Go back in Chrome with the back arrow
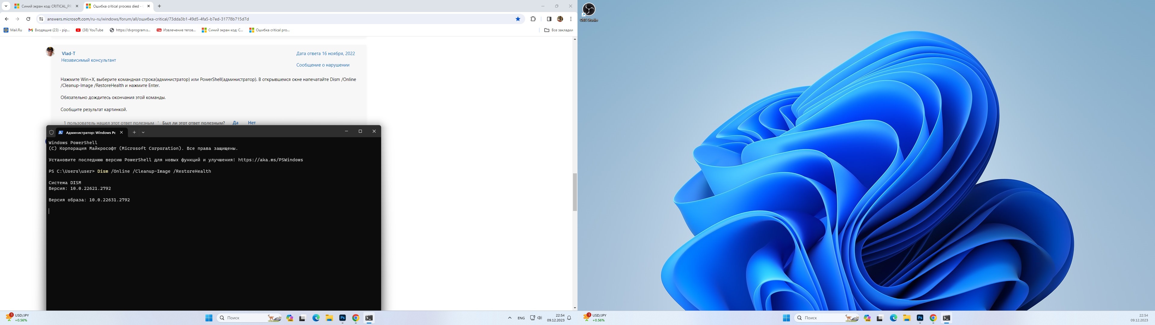The height and width of the screenshot is (325, 1155). [x=6, y=19]
